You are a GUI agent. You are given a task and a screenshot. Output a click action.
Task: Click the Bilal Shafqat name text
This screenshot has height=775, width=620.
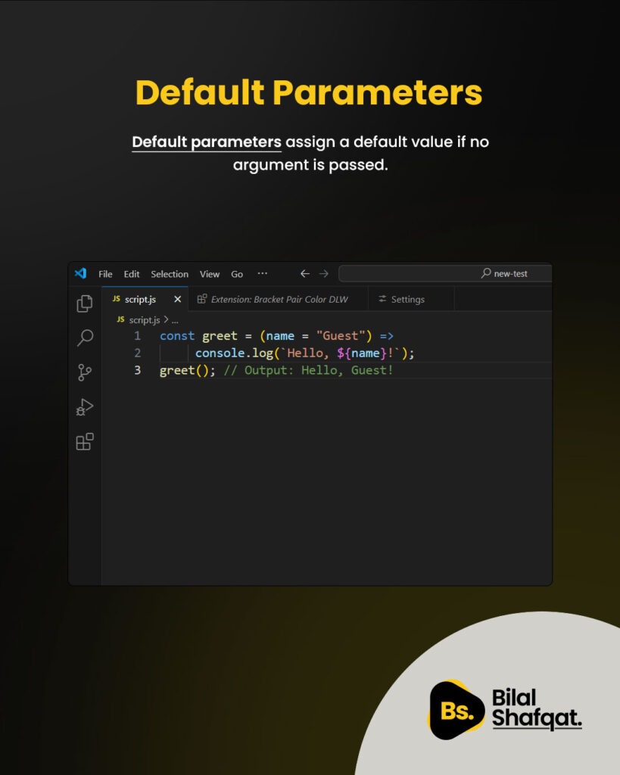click(x=537, y=709)
